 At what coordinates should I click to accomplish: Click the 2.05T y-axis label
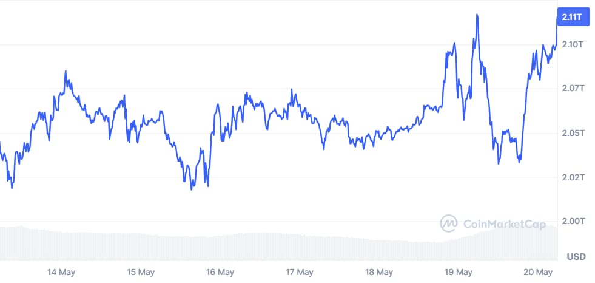coord(572,133)
